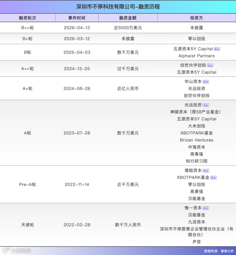The height and width of the screenshot is (255, 236).
Task: Click the A+轮 round cell
Action: 28,88
